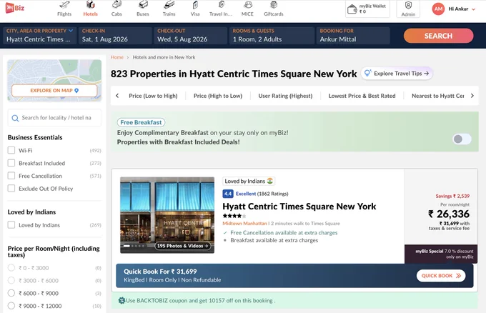The width and height of the screenshot is (486, 313).
Task: Click the Excellent (1862 Ratings) text
Action: point(262,194)
